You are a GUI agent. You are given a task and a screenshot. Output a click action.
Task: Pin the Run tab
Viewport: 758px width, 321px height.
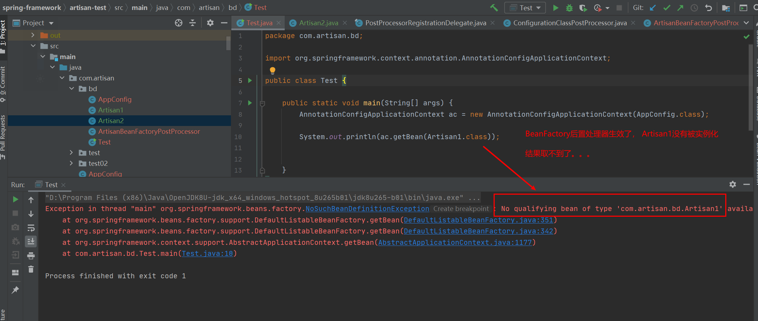tap(15, 290)
